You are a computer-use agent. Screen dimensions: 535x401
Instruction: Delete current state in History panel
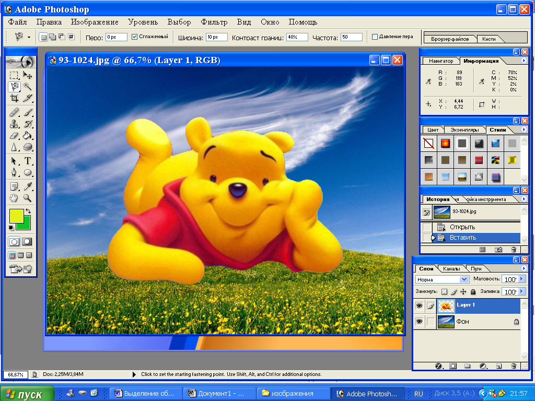514,250
